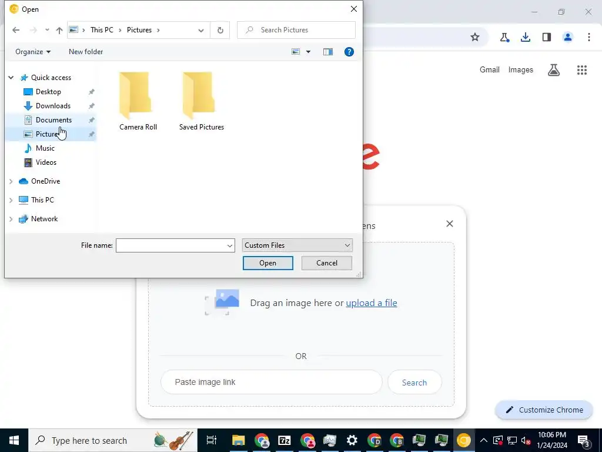Viewport: 602px width, 452px height.
Task: Select Desktop in Quick access
Action: pos(48,92)
